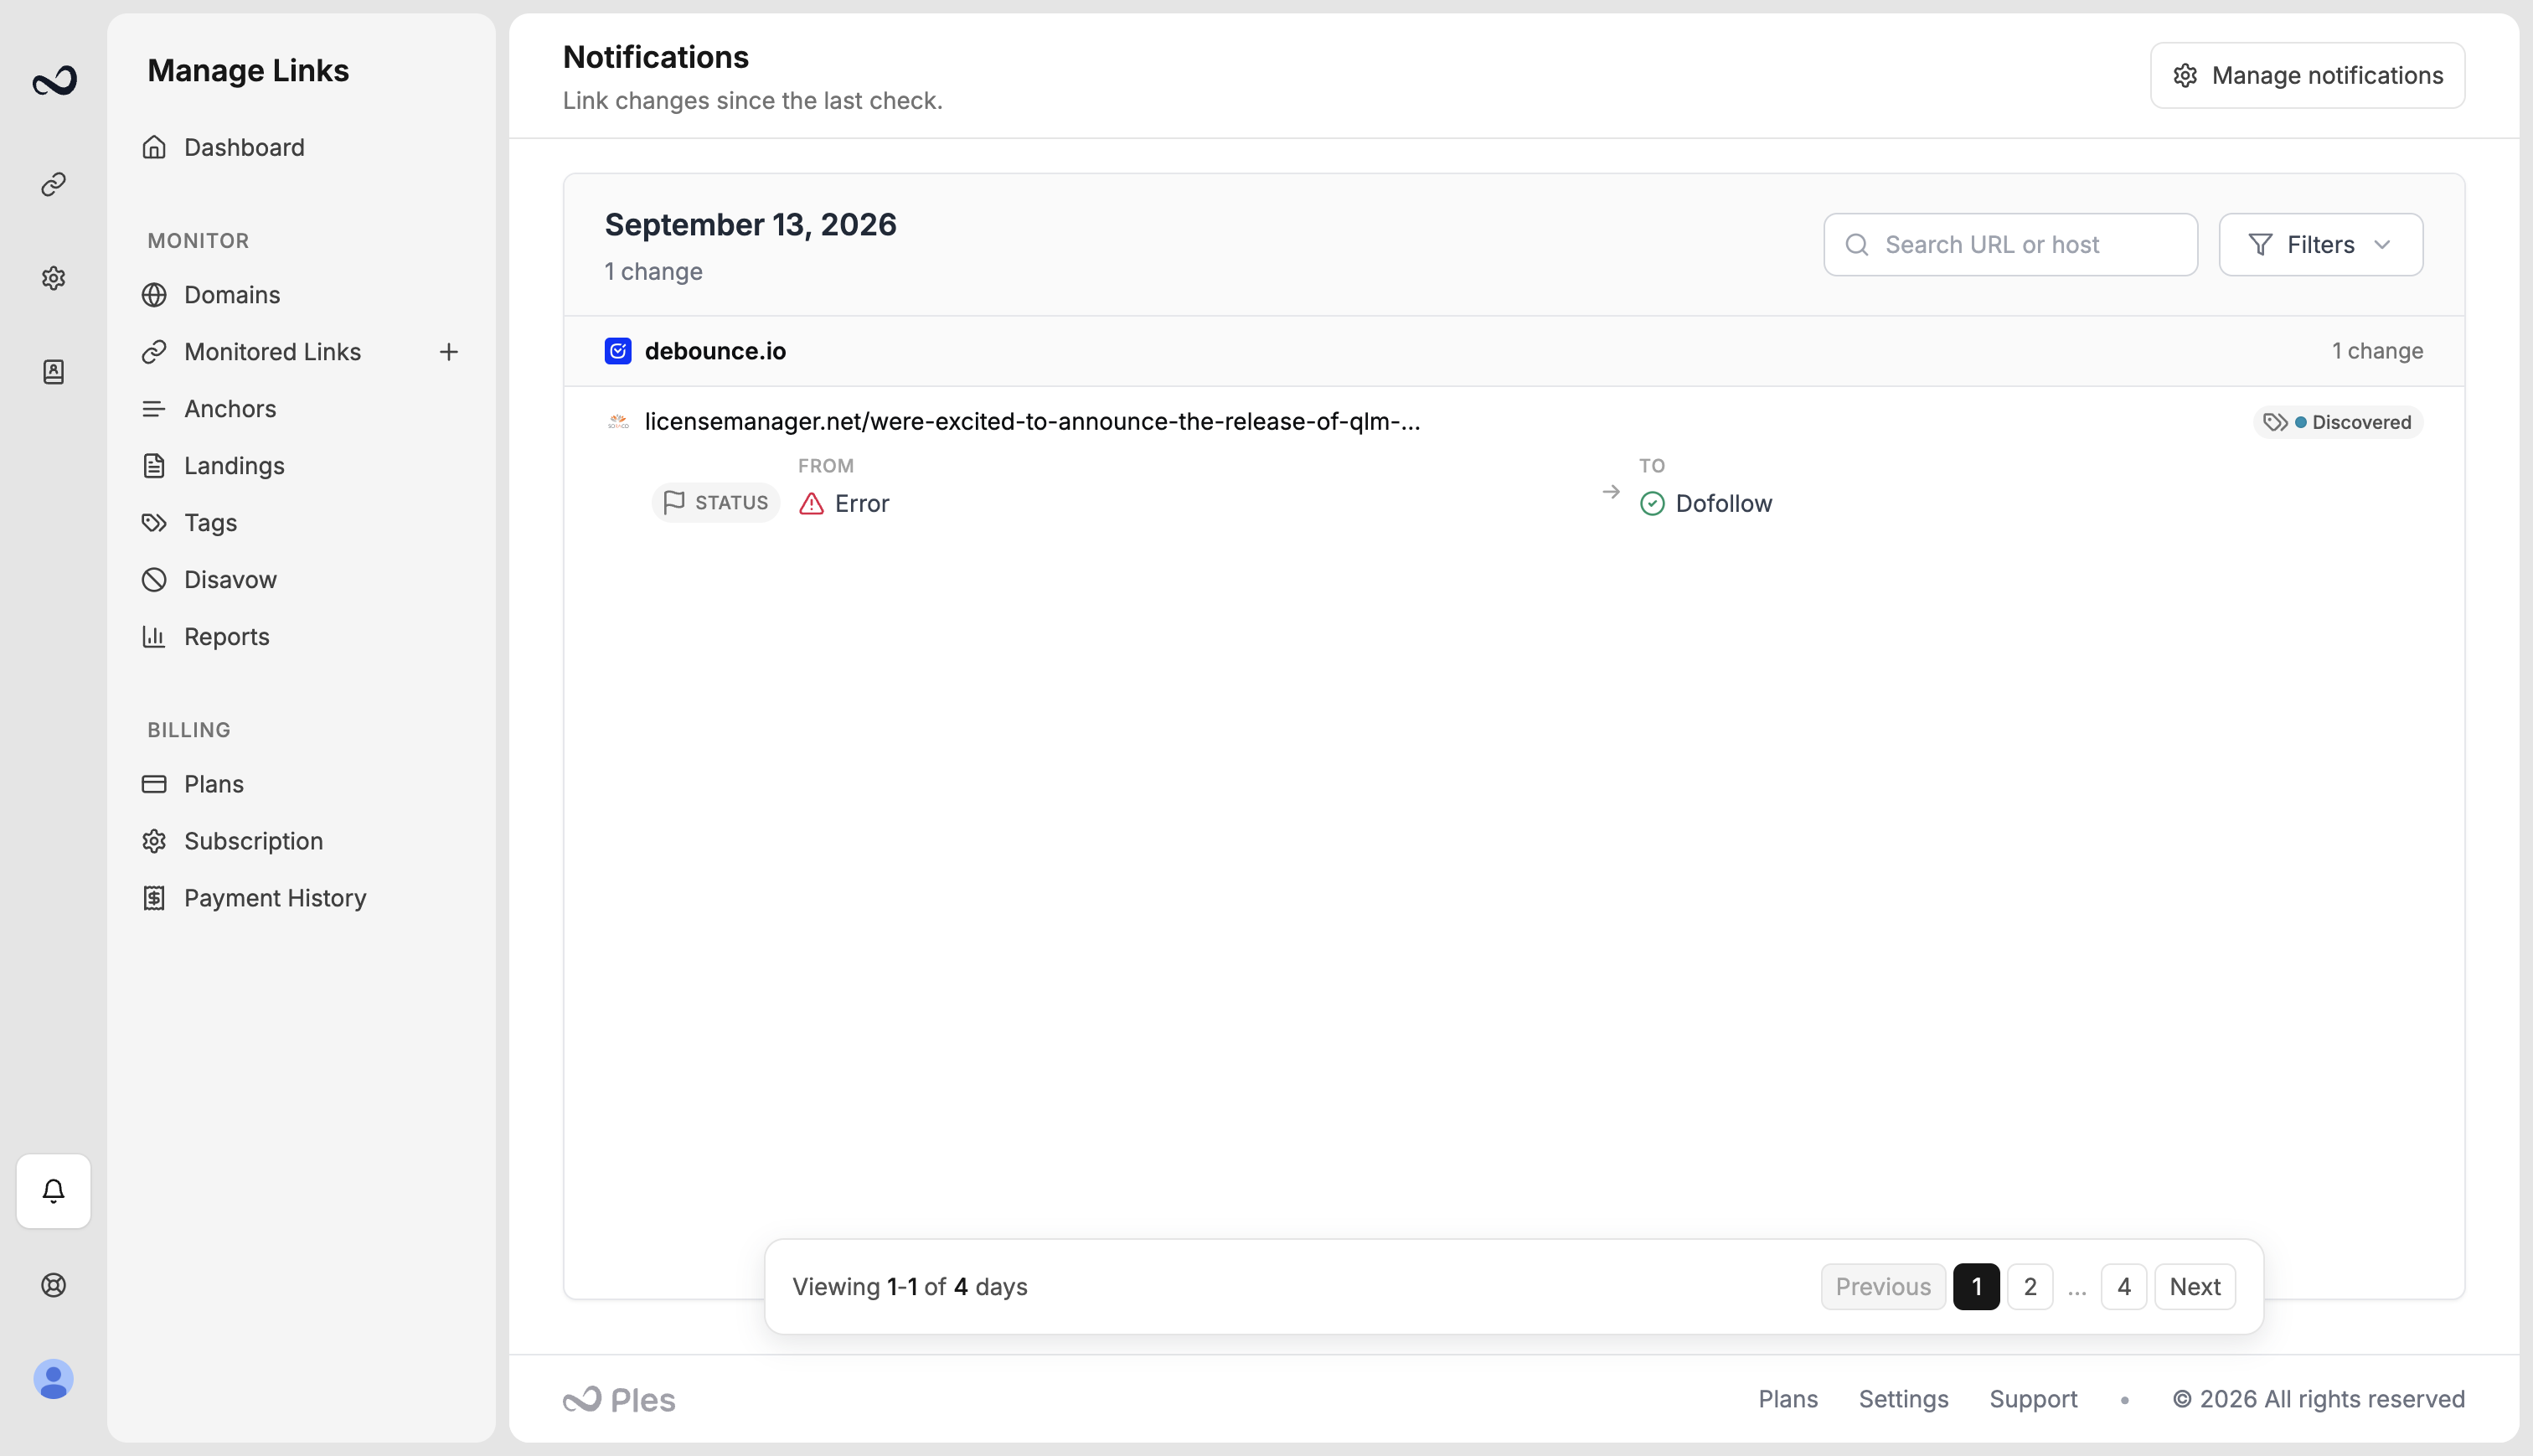Add a monitored link with plus icon
The image size is (2533, 1456).
[449, 352]
